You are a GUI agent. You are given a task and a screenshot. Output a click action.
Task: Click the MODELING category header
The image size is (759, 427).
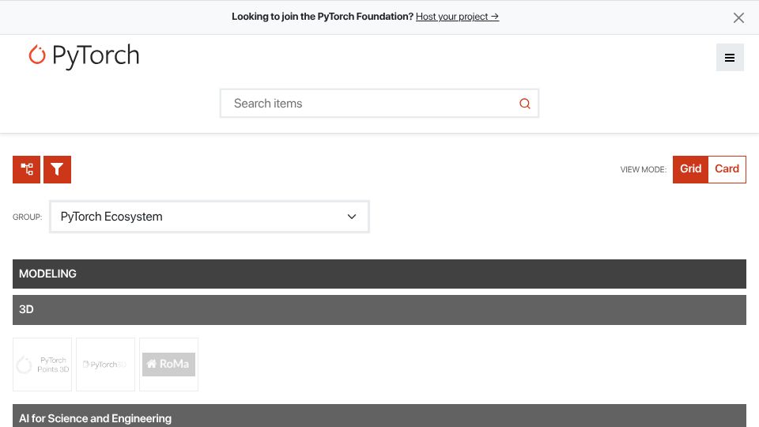[379, 274]
